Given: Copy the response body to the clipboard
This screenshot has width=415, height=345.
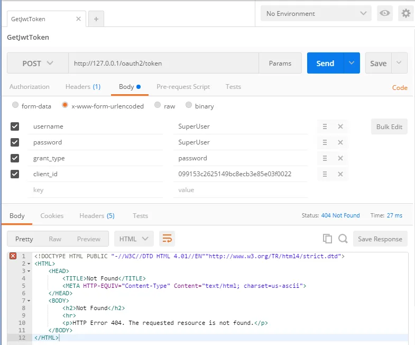Looking at the screenshot, I should click(x=327, y=239).
